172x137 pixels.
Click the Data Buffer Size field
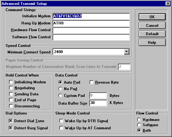(x=98, y=103)
